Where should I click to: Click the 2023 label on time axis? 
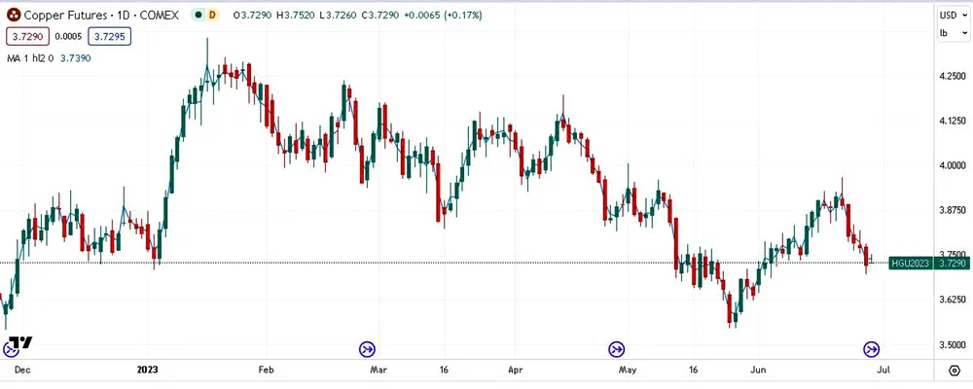click(148, 370)
